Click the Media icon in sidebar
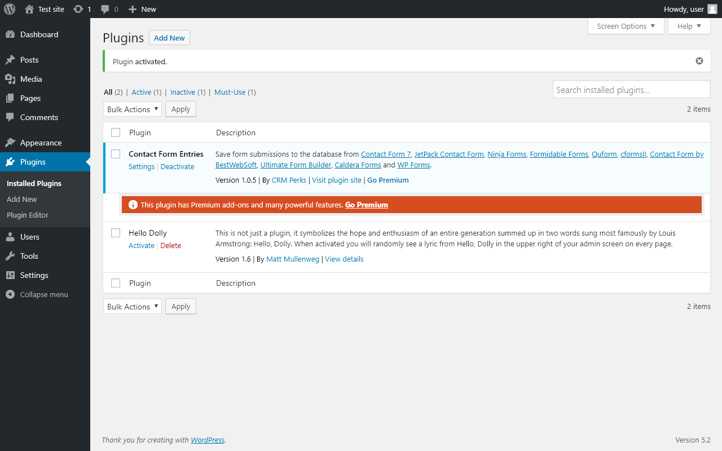Screen dimensions: 722x451 coord(10,79)
